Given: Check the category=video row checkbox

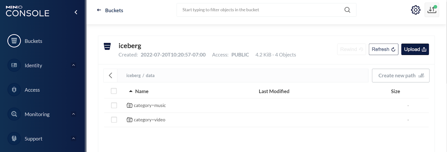Looking at the screenshot, I should [x=114, y=120].
